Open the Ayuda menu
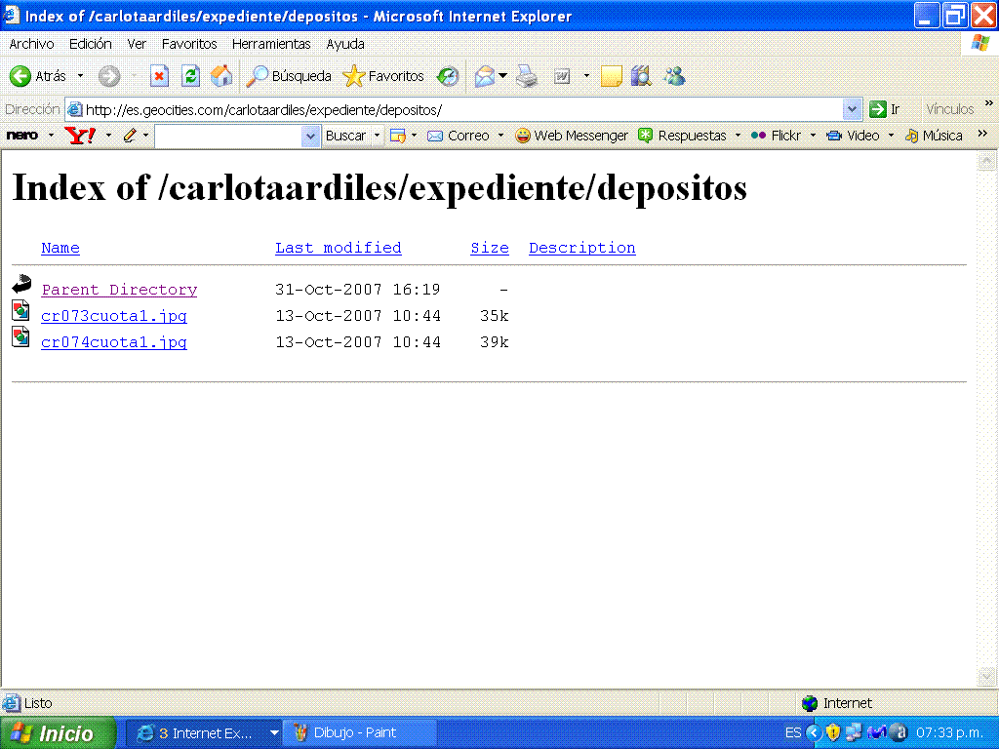Viewport: 999px width, 749px height. (345, 44)
